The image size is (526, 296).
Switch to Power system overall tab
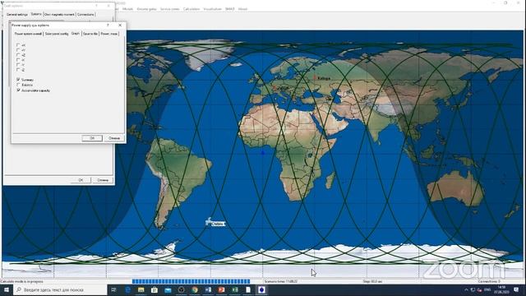click(x=28, y=34)
